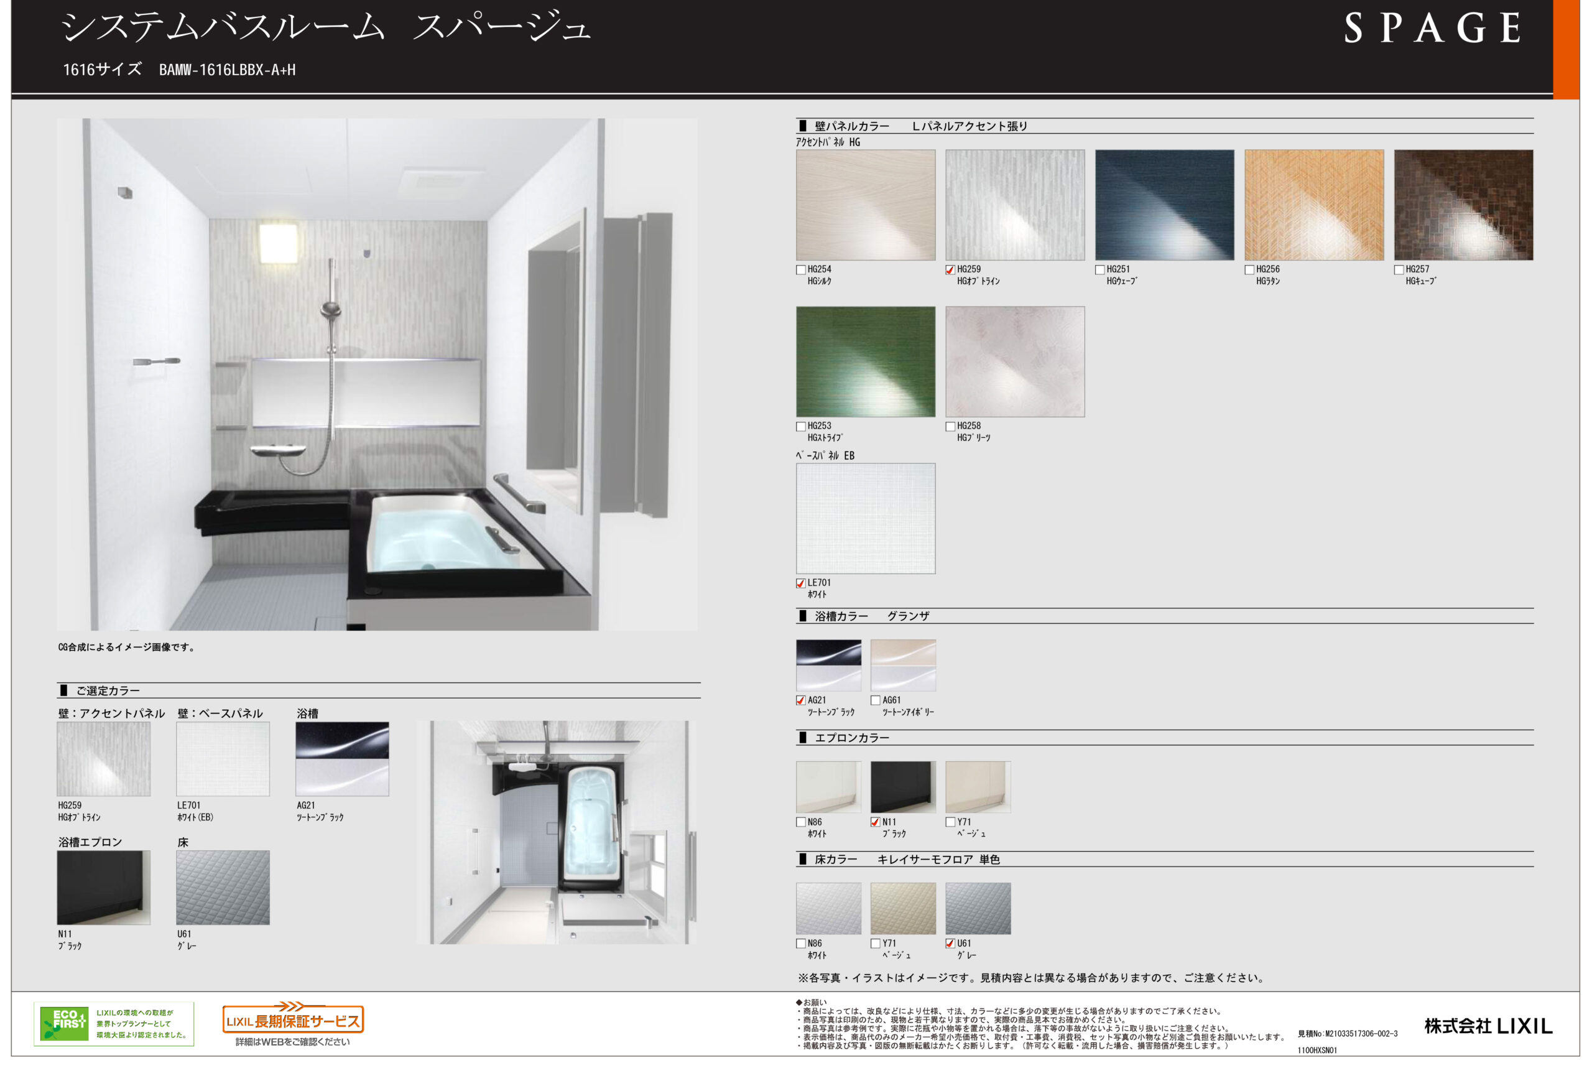This screenshot has height=1068, width=1592.
Task: Pick the grey U61 floor swatch
Action: (978, 909)
